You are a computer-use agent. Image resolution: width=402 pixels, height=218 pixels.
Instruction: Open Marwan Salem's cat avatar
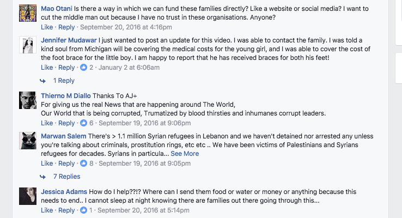[x=28, y=141]
